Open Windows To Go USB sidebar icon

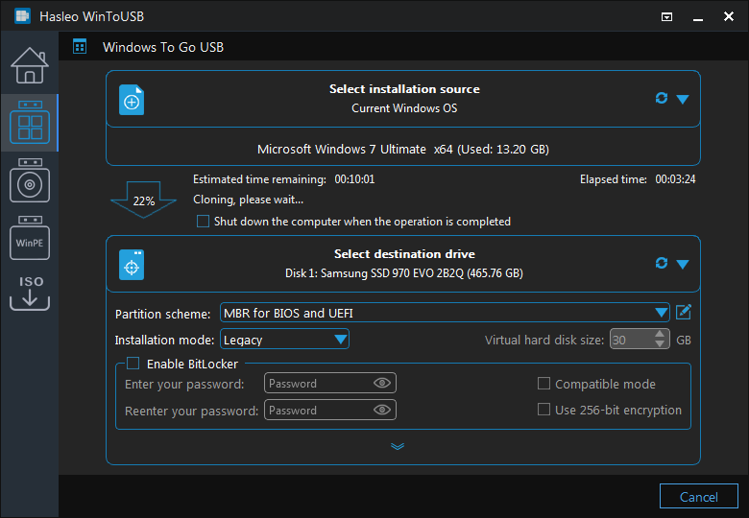pos(30,123)
